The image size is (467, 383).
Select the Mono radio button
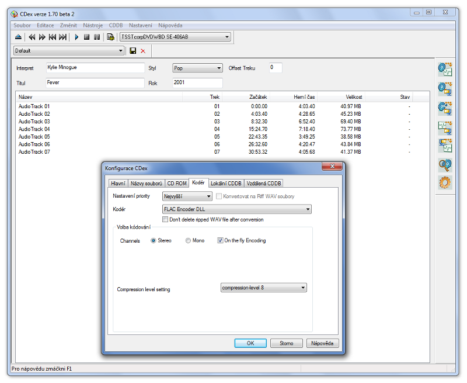click(188, 240)
